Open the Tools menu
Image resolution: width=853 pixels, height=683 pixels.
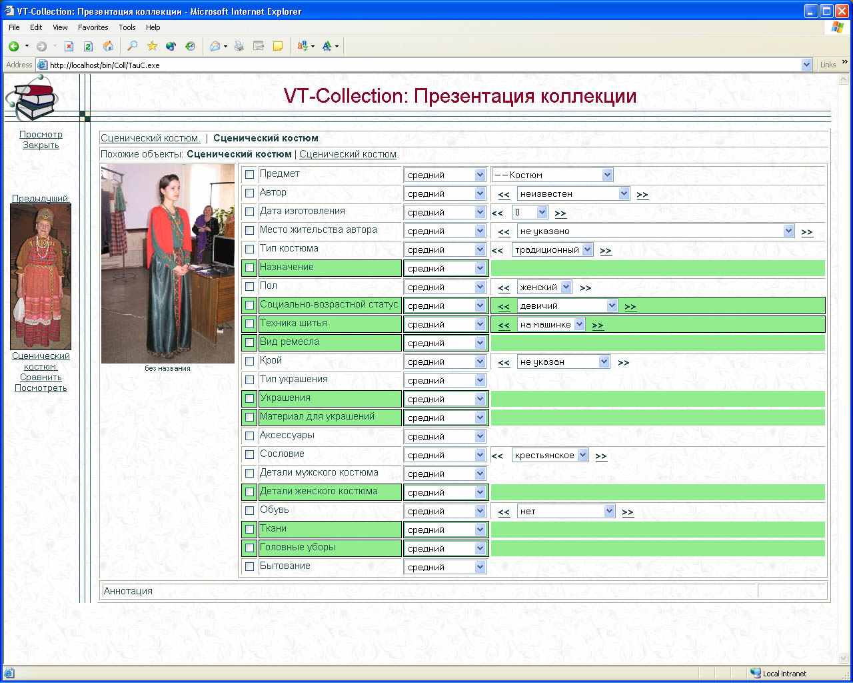pyautogui.click(x=127, y=27)
